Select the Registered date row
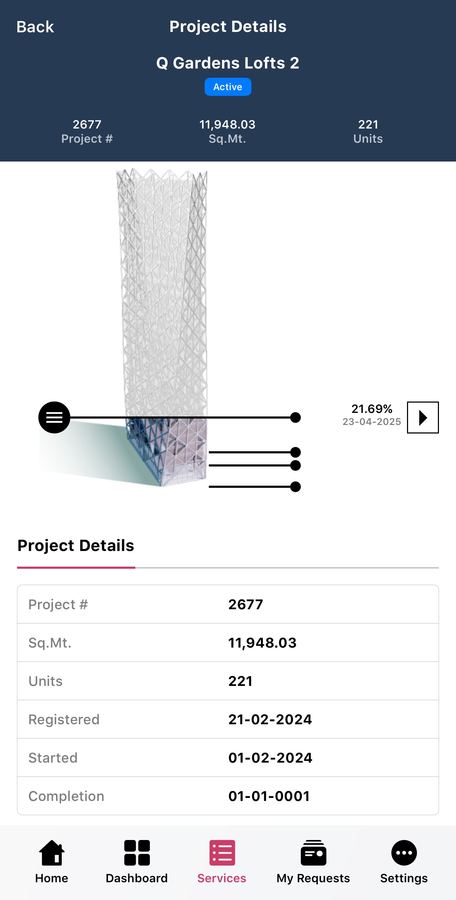Image resolution: width=456 pixels, height=900 pixels. [228, 719]
